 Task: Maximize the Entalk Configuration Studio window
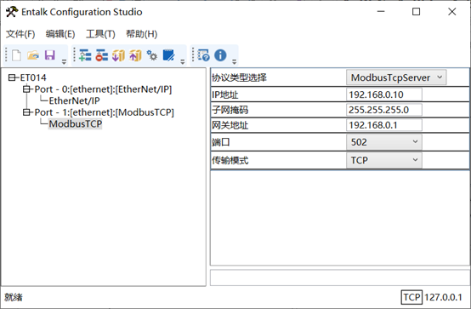(416, 12)
